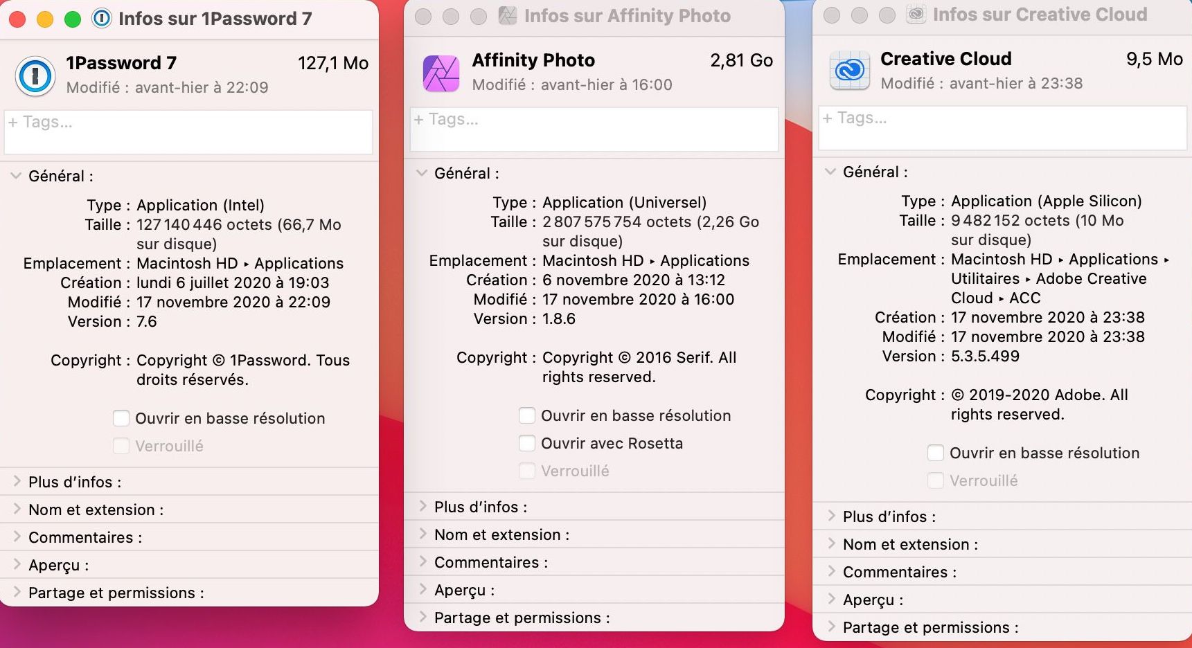Select the Affinity Photo version value 1.8.6

[559, 318]
